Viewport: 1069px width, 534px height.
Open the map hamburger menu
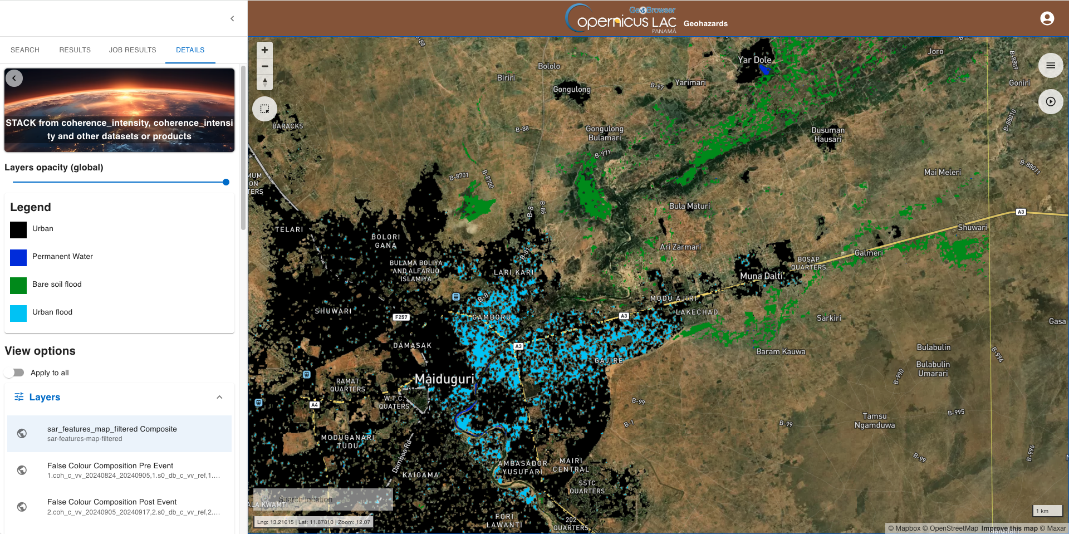(x=1050, y=66)
